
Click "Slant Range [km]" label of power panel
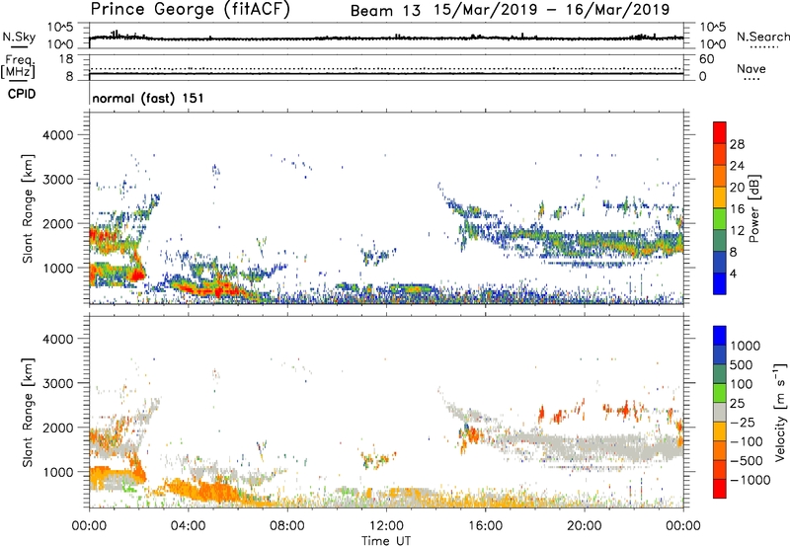[28, 208]
